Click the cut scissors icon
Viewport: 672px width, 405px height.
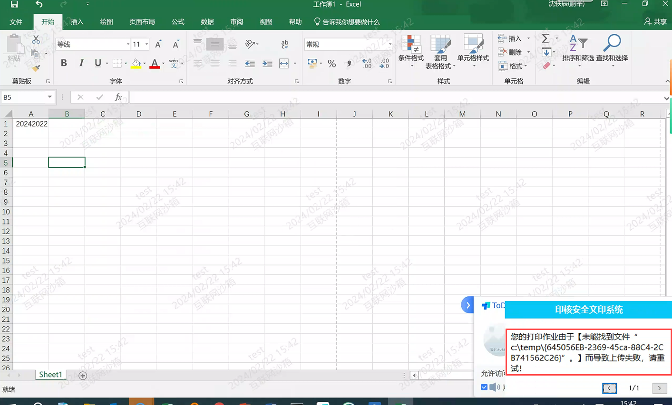(x=36, y=40)
